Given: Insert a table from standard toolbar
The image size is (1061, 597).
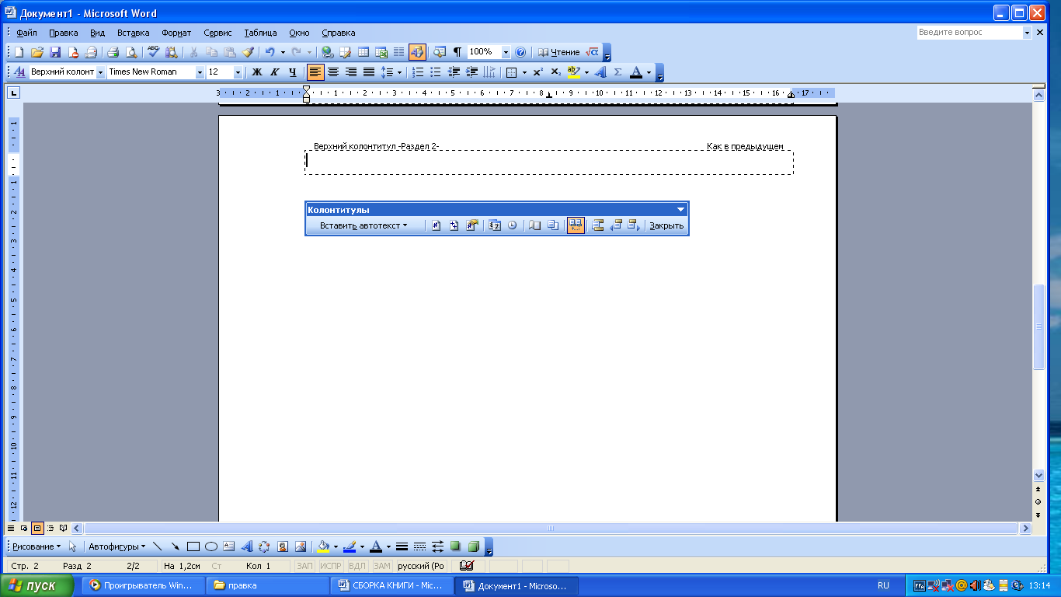Looking at the screenshot, I should click(363, 52).
